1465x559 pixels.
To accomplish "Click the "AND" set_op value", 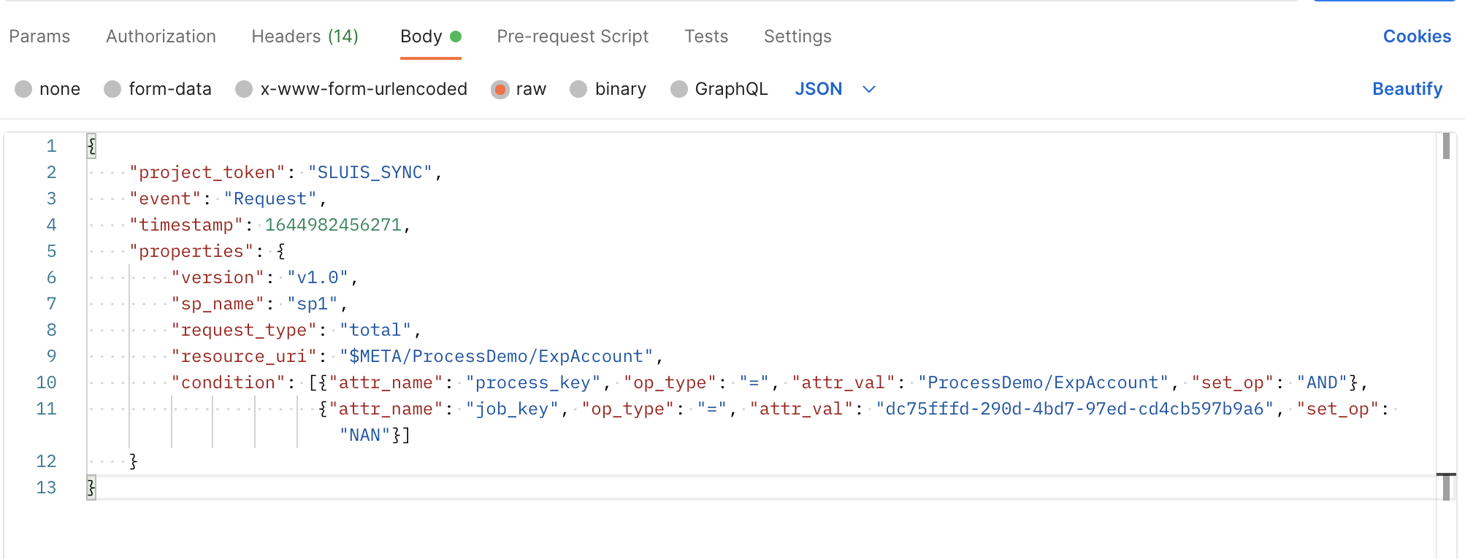I will (1322, 382).
